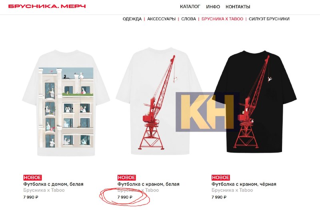Open link Футболка с краном, белая
This screenshot has height=210, width=320.
[148, 184]
